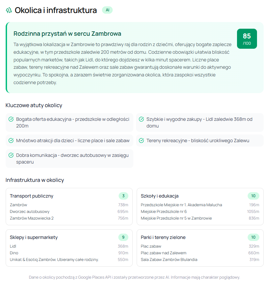Viewport: 269px width, 286px height.
Task: Click checkmark icon for Tereny rekreacyjne
Action: [141, 140]
